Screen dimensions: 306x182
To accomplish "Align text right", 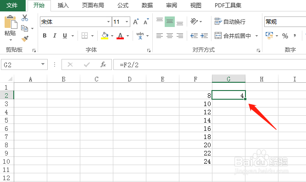I will coord(180,36).
